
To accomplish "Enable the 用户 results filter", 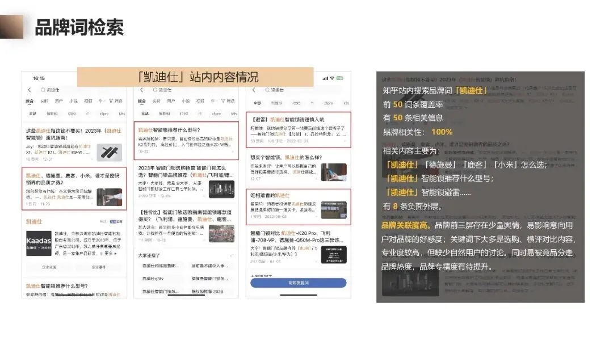I will click(60, 101).
